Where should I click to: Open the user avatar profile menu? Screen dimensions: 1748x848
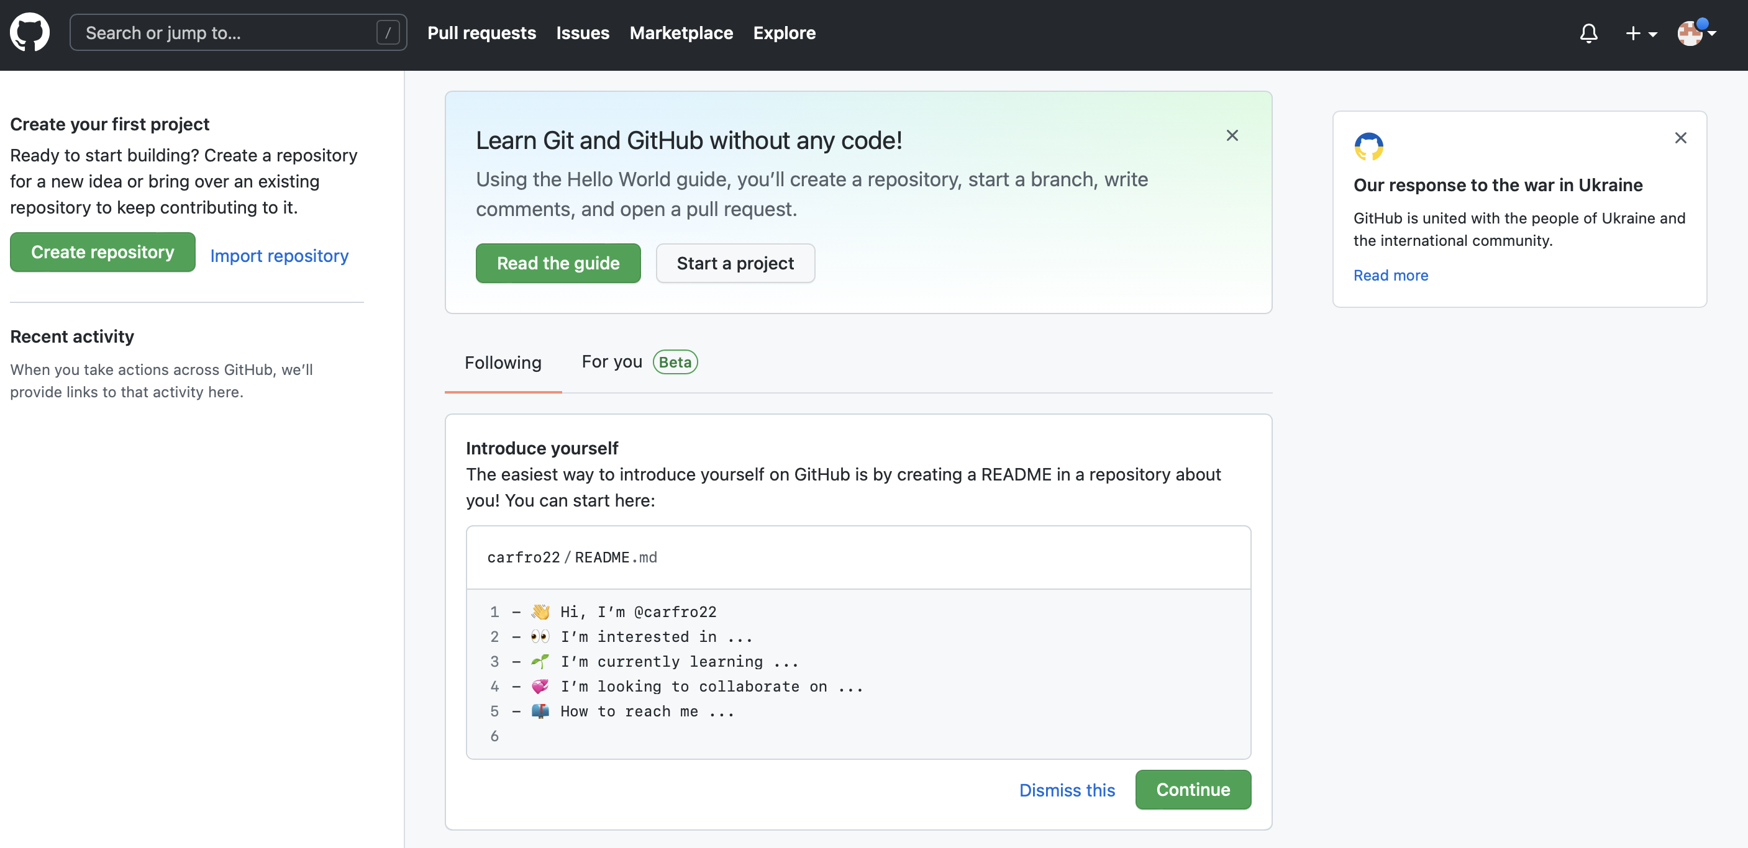[1696, 32]
